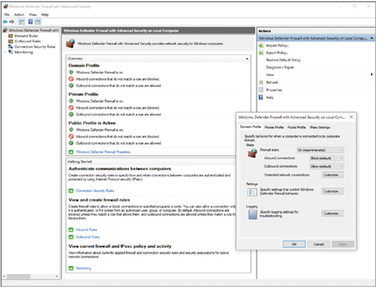Click the Refresh action icon
378x288 pixels.
(261, 83)
